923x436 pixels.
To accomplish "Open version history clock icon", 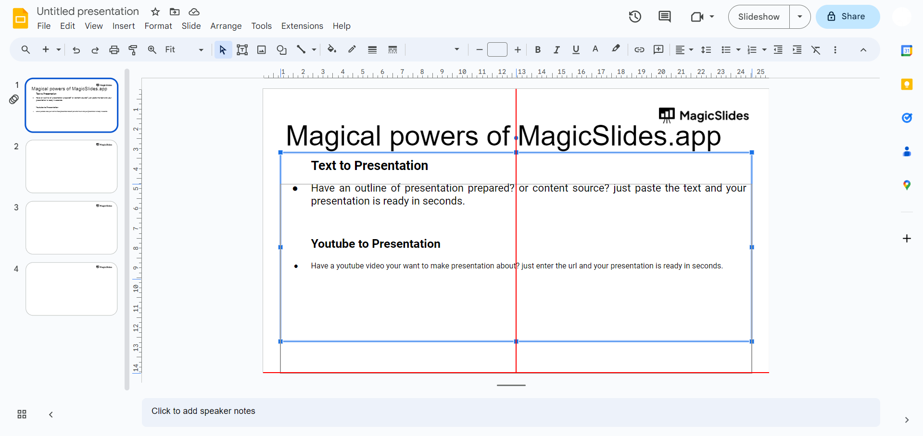I will click(635, 17).
